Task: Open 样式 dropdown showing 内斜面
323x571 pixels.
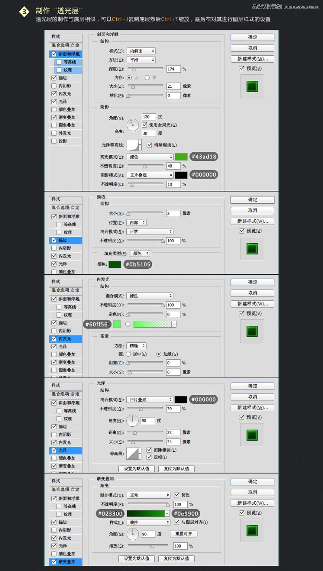Action: tap(141, 51)
